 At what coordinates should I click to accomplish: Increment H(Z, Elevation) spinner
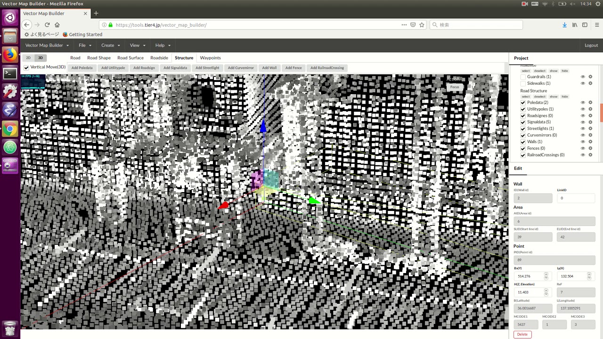coord(546,291)
